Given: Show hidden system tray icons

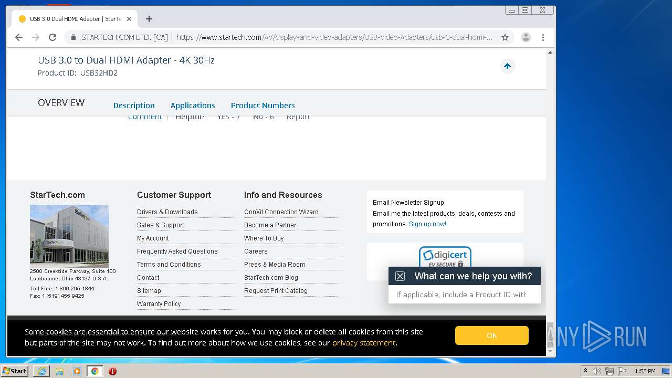Looking at the screenshot, I should pyautogui.click(x=585, y=371).
